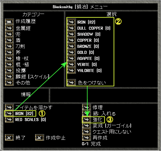Choose the 刀剣 category arrow button
Image resolution: width=161 pixels, height=151 pixels.
9,46
